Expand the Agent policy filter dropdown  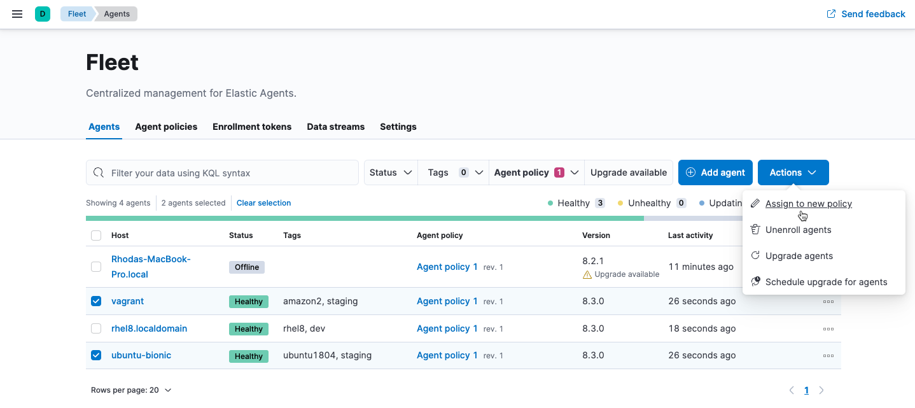click(x=536, y=172)
